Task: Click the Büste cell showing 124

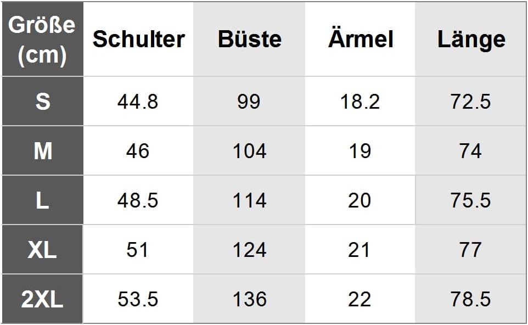Action: tap(249, 250)
